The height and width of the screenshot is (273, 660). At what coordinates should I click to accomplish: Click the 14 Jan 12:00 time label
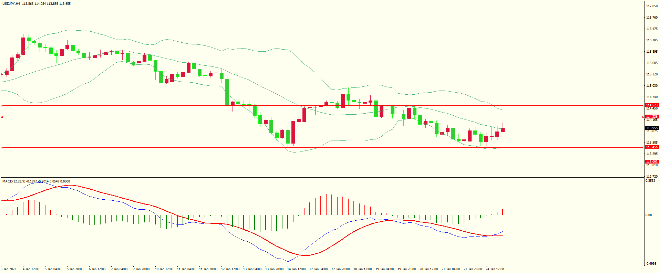(x=296, y=269)
